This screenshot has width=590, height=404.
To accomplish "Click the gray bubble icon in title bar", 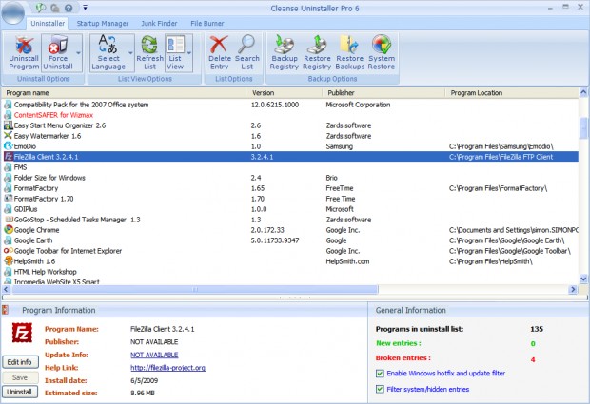I will click(x=55, y=8).
